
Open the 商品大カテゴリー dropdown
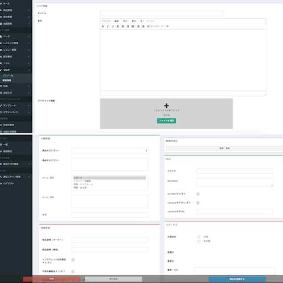[x=110, y=150]
